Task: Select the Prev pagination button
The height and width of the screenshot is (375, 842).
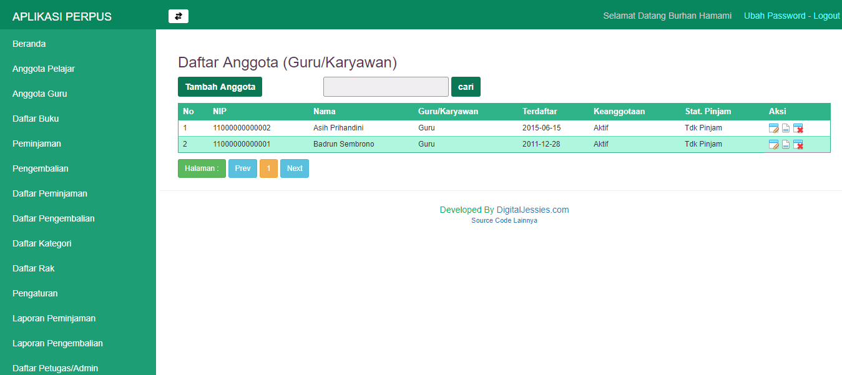Action: [243, 168]
